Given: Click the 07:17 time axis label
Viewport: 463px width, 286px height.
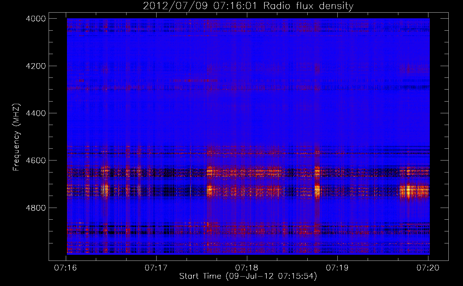Looking at the screenshot, I should [x=156, y=268].
